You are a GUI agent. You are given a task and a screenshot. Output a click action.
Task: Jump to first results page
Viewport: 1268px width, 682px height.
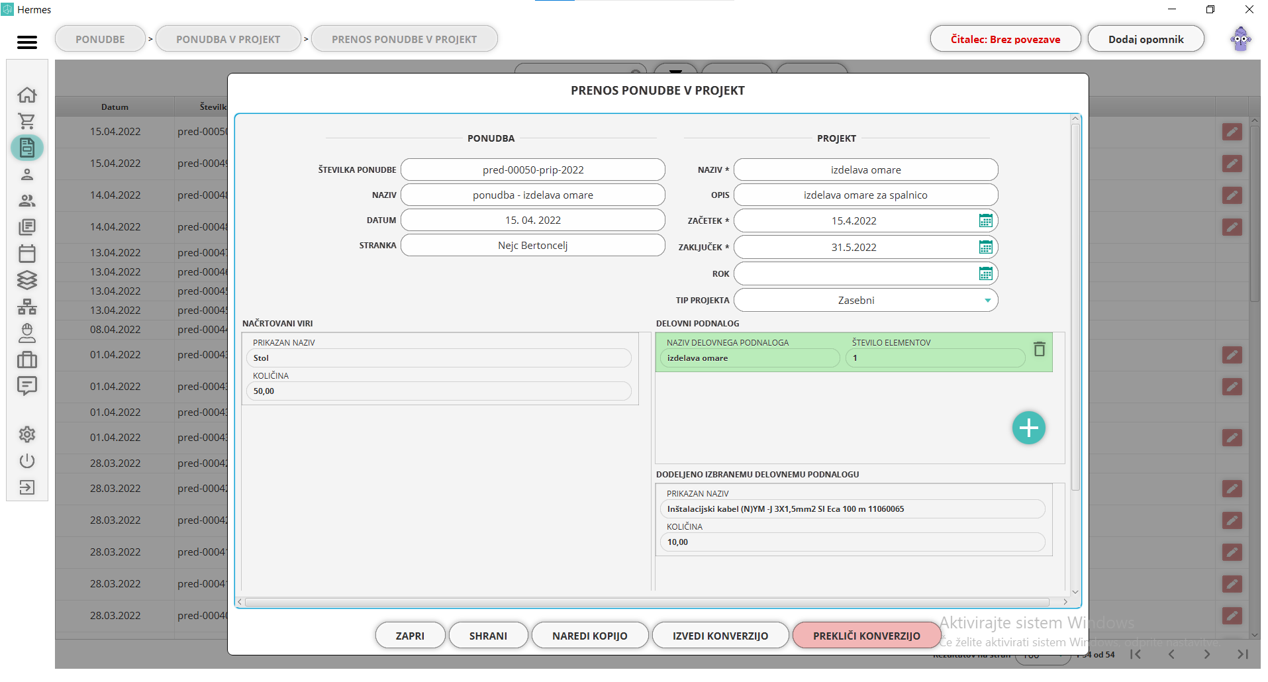(x=1136, y=654)
